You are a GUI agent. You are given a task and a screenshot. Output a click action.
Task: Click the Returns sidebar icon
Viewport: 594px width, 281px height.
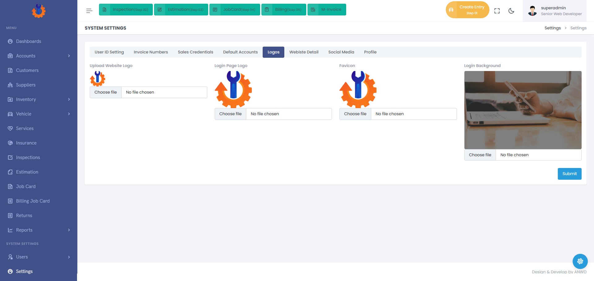(10, 216)
